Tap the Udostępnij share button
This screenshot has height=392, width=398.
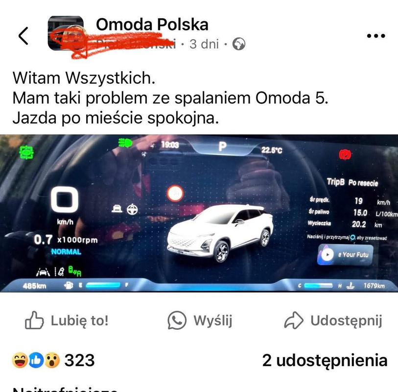(x=333, y=320)
